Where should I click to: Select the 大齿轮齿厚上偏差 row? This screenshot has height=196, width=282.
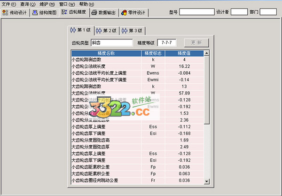(x=138, y=154)
